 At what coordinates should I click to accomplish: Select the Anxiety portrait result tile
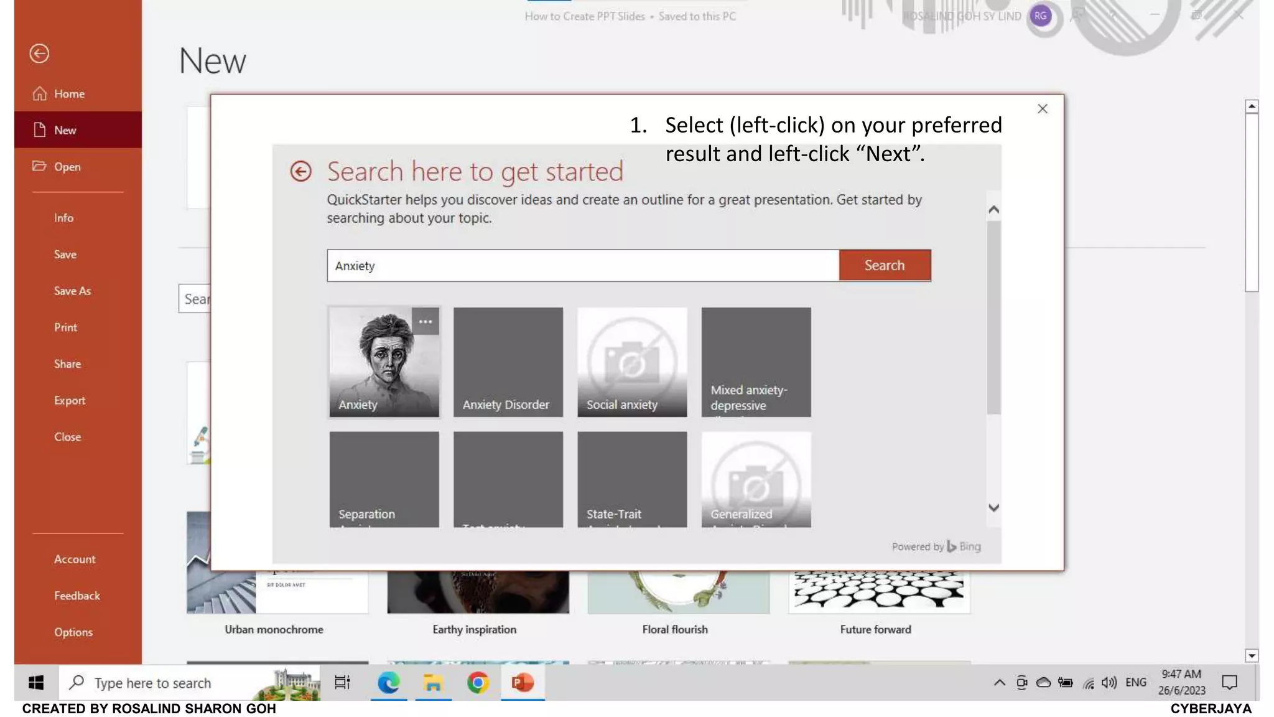point(384,362)
